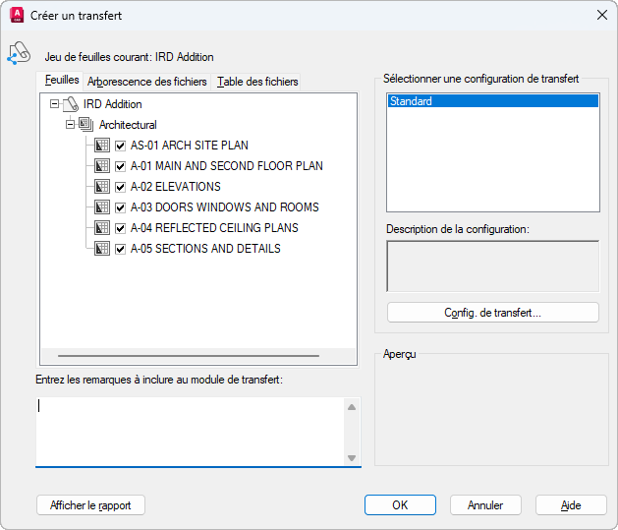Click the Architectural subset icon
The width and height of the screenshot is (618, 530).
coord(85,125)
